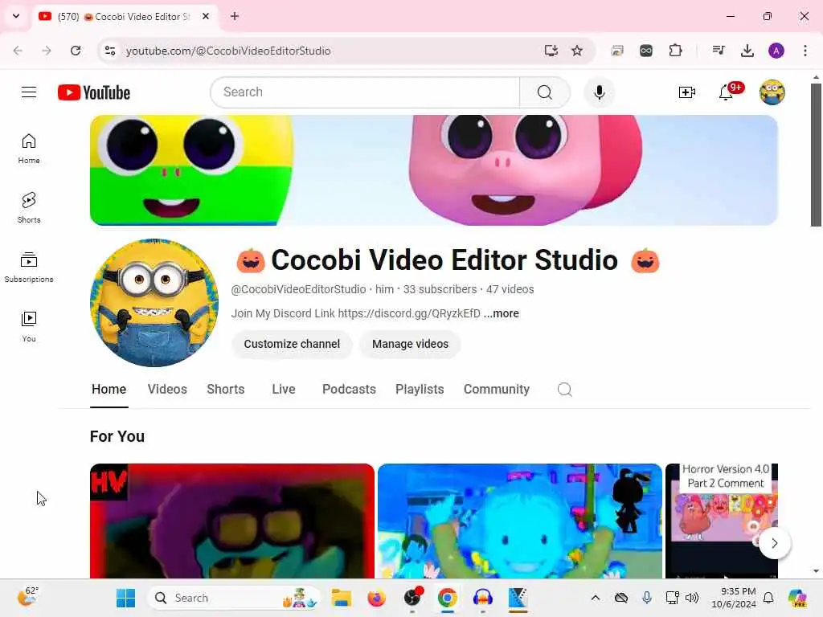Click the search magnifier button
Viewport: 823px width, 617px height.
click(x=544, y=92)
